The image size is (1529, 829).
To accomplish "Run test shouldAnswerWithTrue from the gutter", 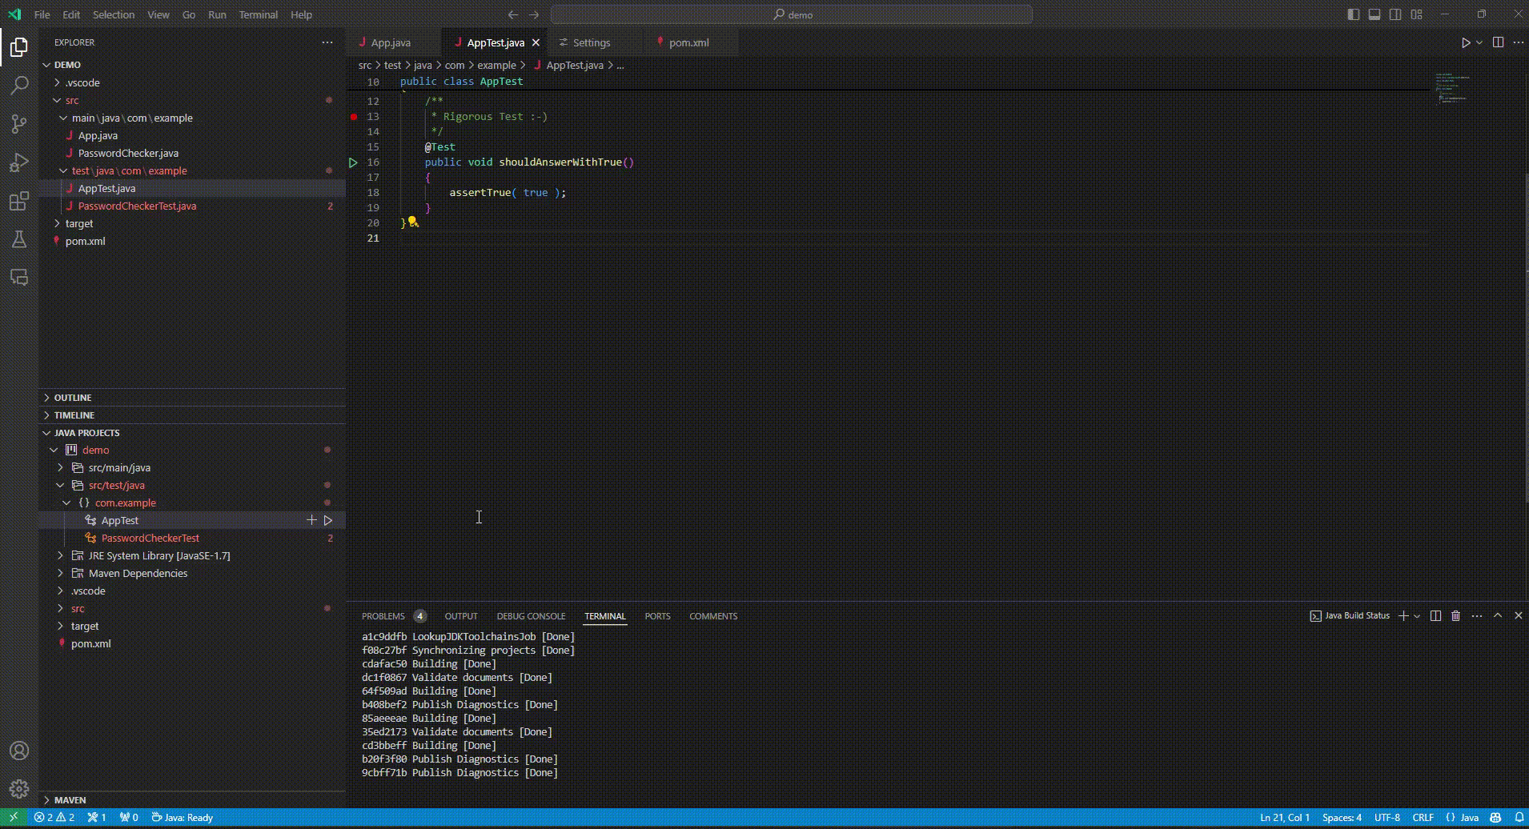I will pos(353,162).
